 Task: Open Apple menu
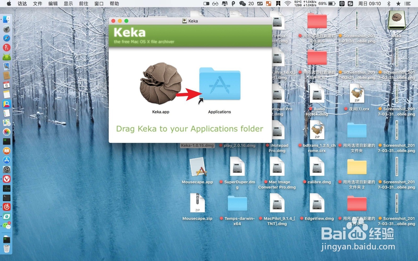tap(9, 3)
